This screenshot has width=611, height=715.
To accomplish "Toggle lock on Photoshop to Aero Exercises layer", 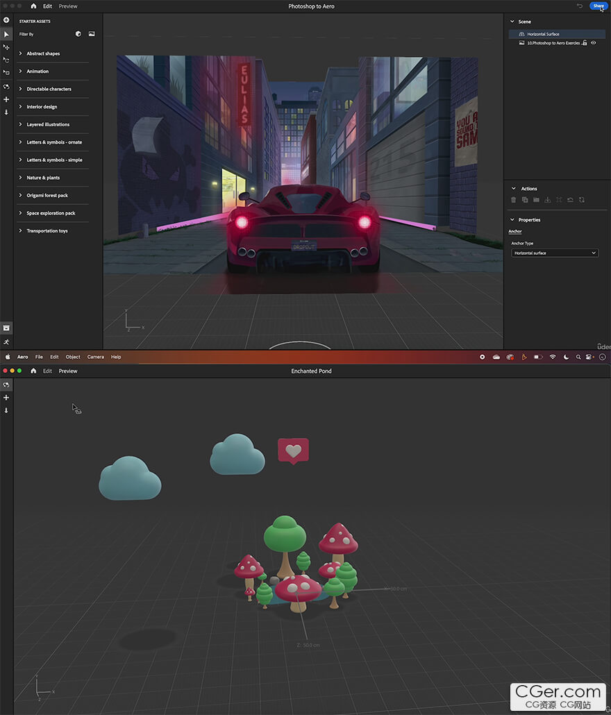I will (x=585, y=43).
